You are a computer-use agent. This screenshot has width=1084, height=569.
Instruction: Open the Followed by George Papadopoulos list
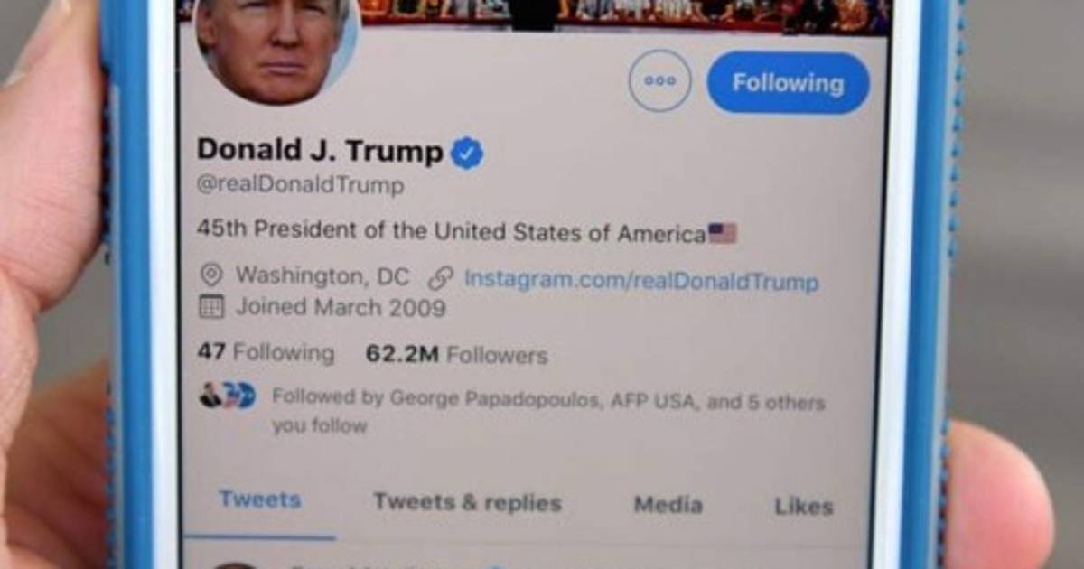point(548,411)
